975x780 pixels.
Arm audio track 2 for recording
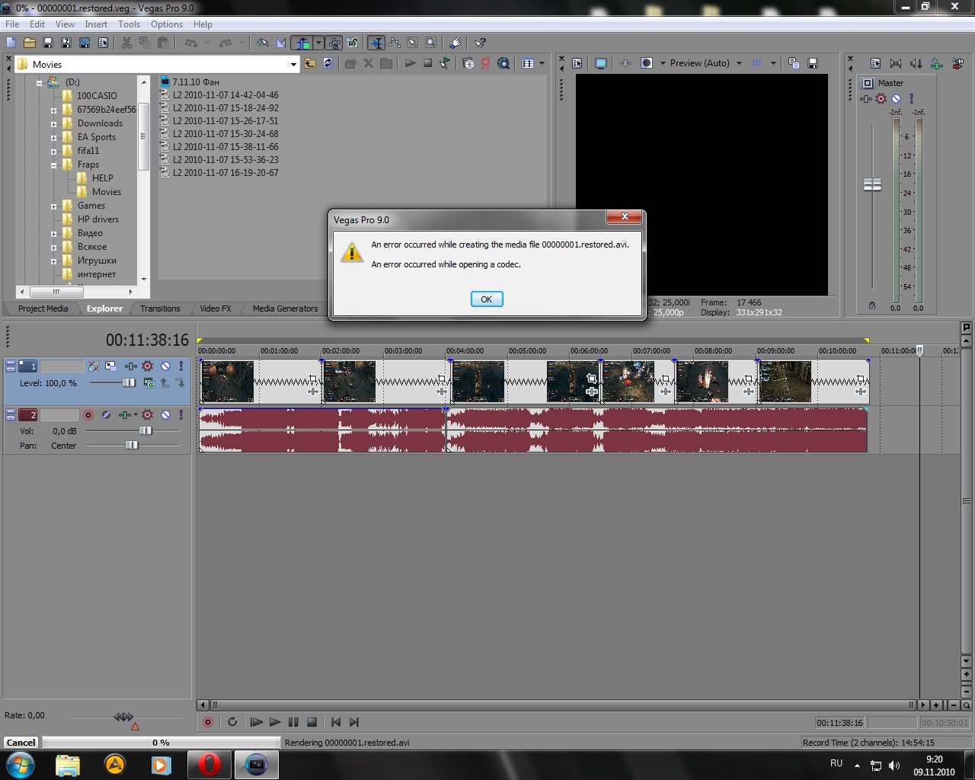click(x=88, y=415)
